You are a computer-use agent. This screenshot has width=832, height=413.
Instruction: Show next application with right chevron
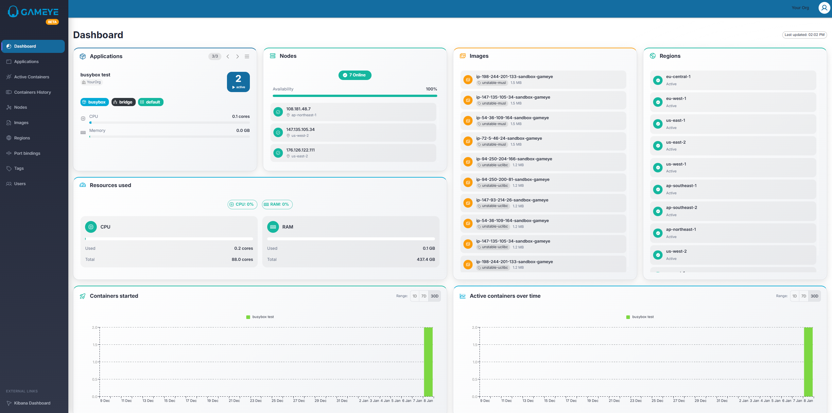point(237,56)
